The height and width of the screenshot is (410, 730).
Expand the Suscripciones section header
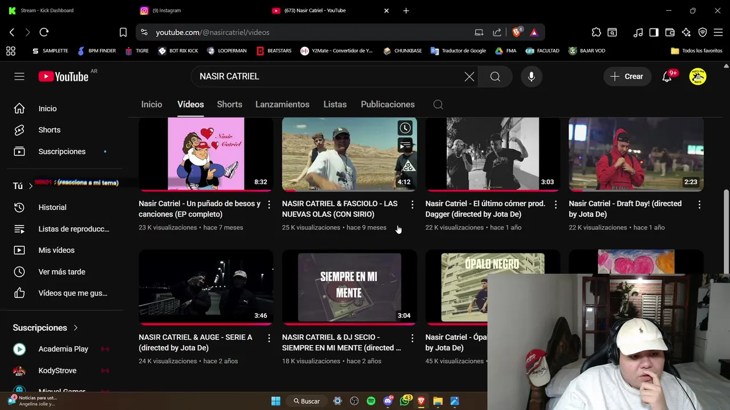point(46,327)
